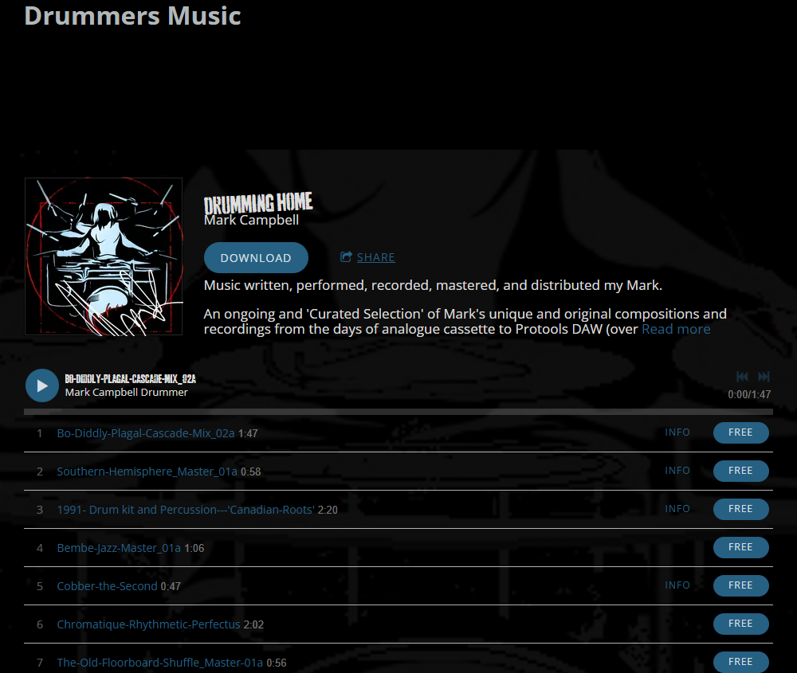
Task: Select track The-Old-Floorboard-Shuffle_Master-01a
Action: [159, 663]
